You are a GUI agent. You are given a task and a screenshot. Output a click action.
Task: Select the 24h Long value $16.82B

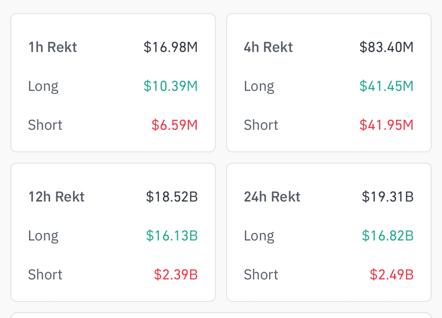388,236
